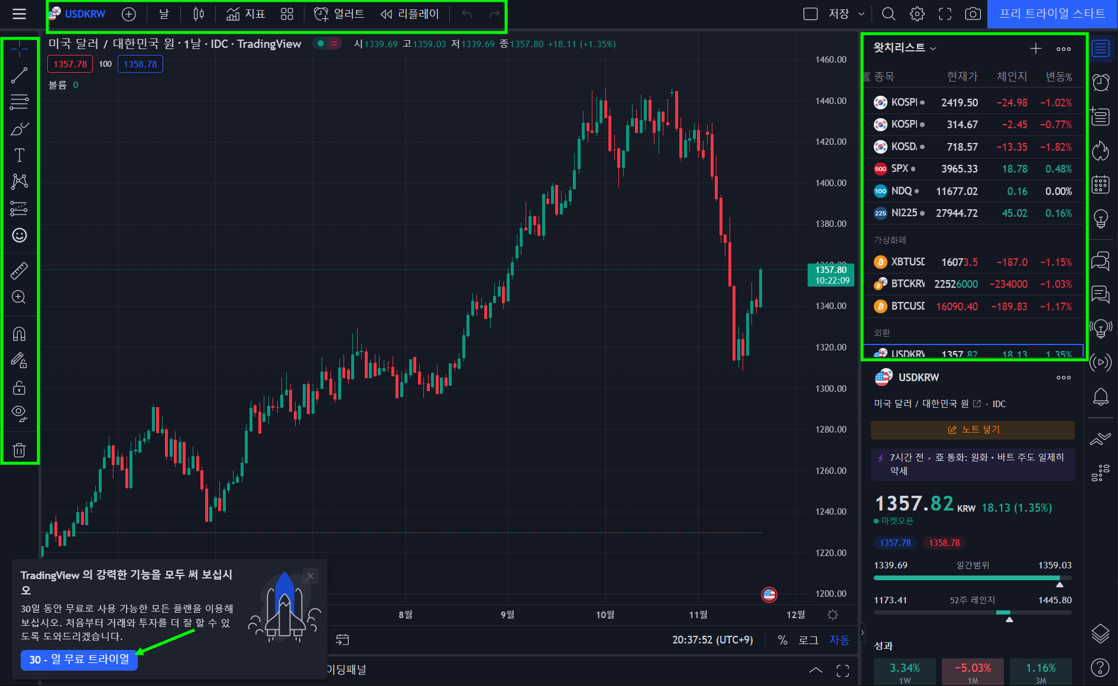Select the crosshair cursor tool
1118x686 pixels.
20,50
